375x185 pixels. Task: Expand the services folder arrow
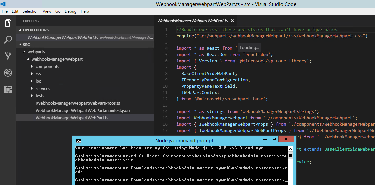[32, 88]
